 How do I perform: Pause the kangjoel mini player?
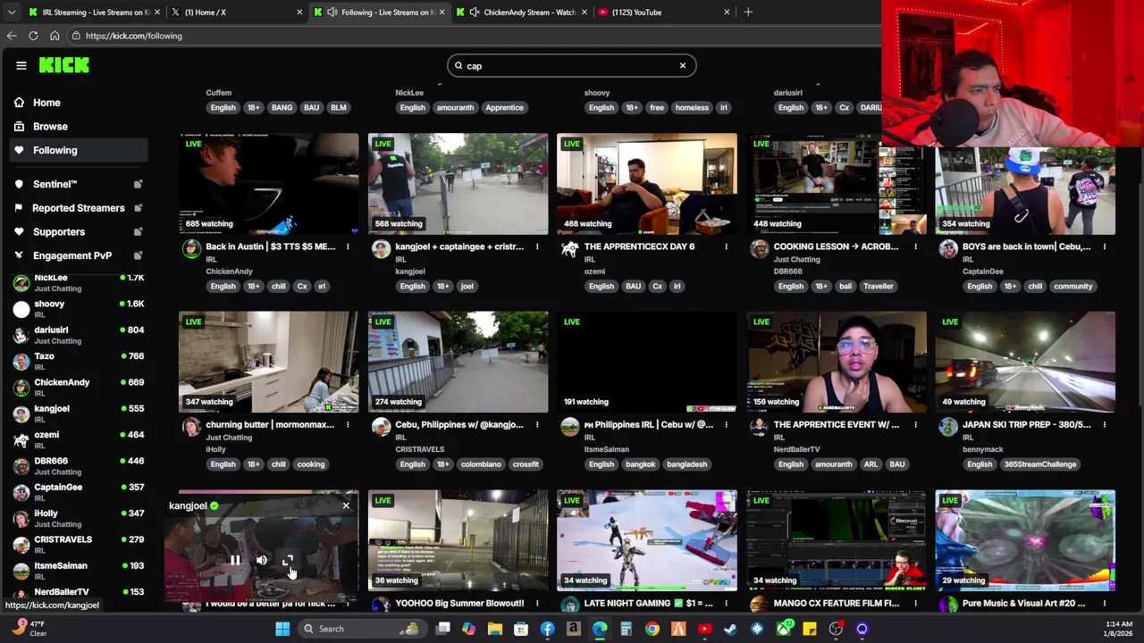(x=235, y=561)
